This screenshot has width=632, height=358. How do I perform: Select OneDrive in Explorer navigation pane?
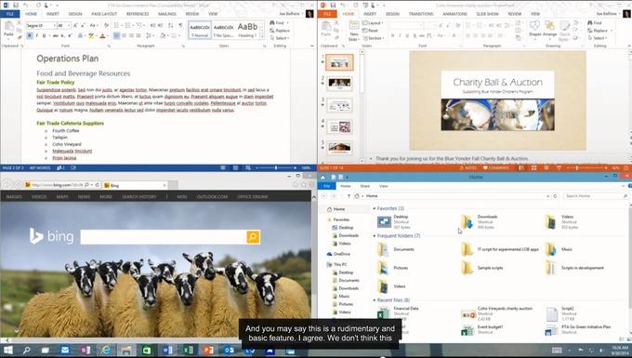tap(338, 254)
